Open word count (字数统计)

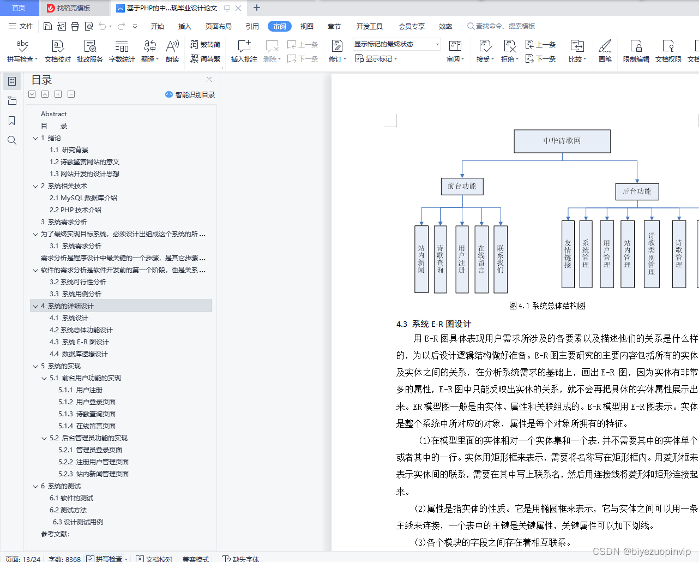(122, 51)
